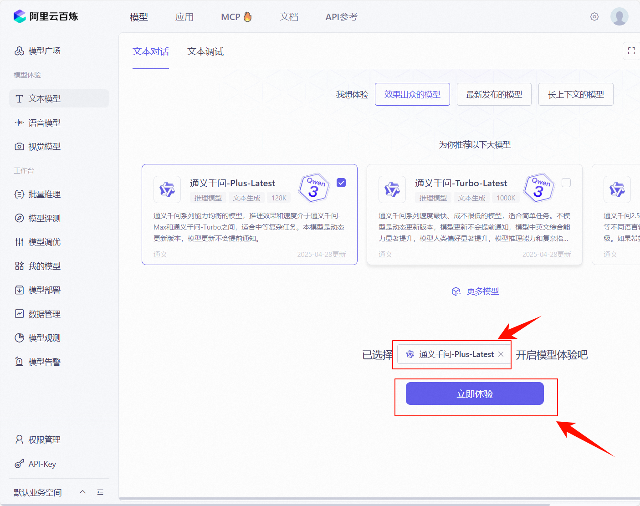The height and width of the screenshot is (506, 640).
Task: Toggle fullscreen with the expand icon
Action: [x=631, y=51]
